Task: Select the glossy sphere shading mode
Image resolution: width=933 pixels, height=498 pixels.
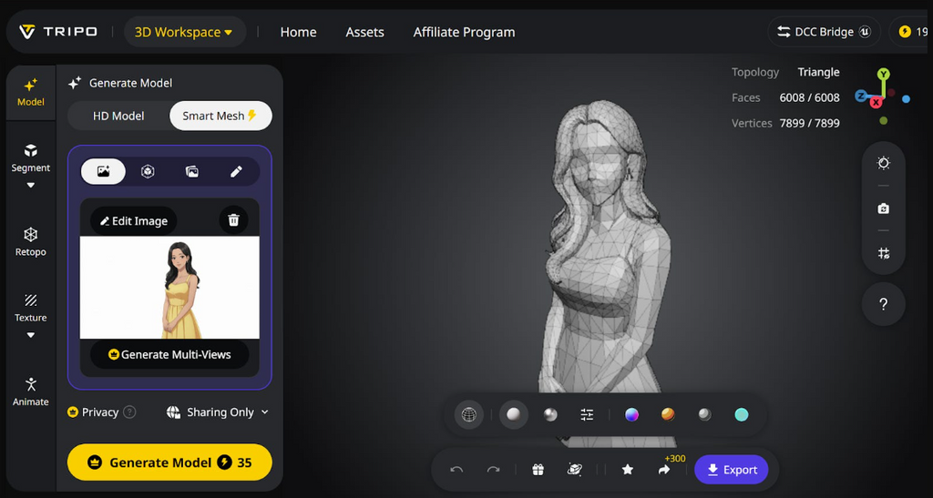Action: 550,415
